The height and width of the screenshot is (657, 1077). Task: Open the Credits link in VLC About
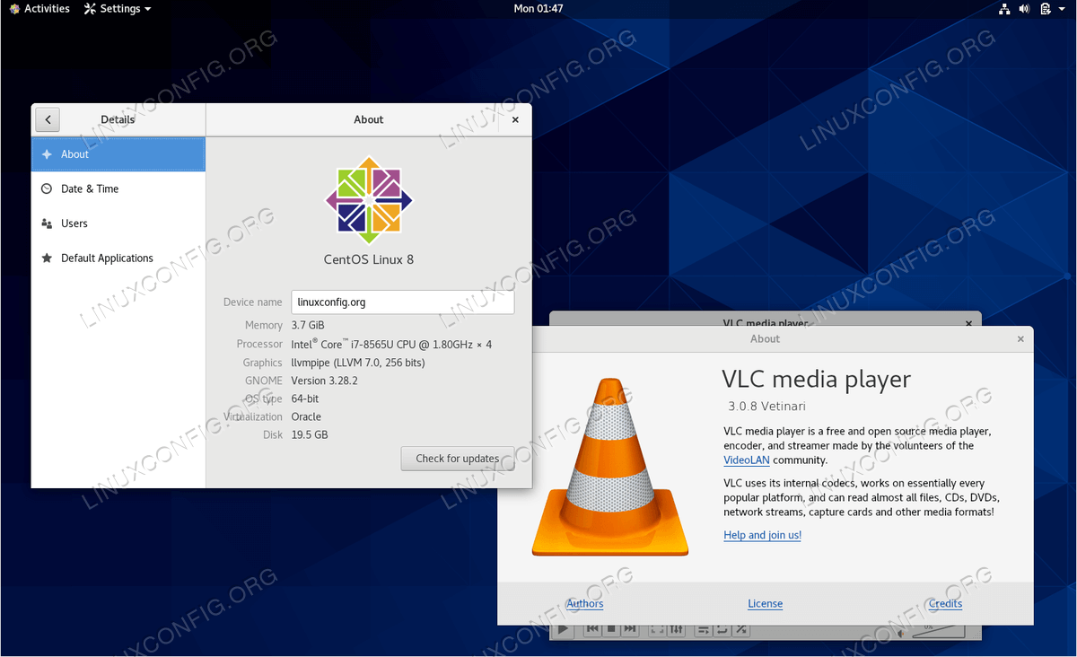[946, 604]
